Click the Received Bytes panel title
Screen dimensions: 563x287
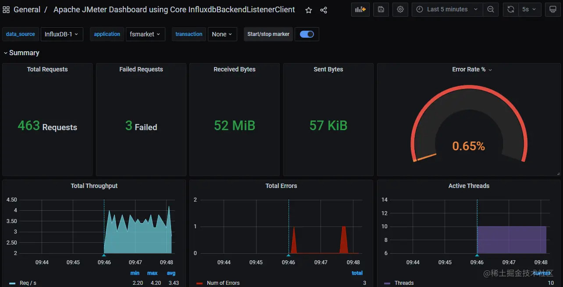[x=235, y=69]
